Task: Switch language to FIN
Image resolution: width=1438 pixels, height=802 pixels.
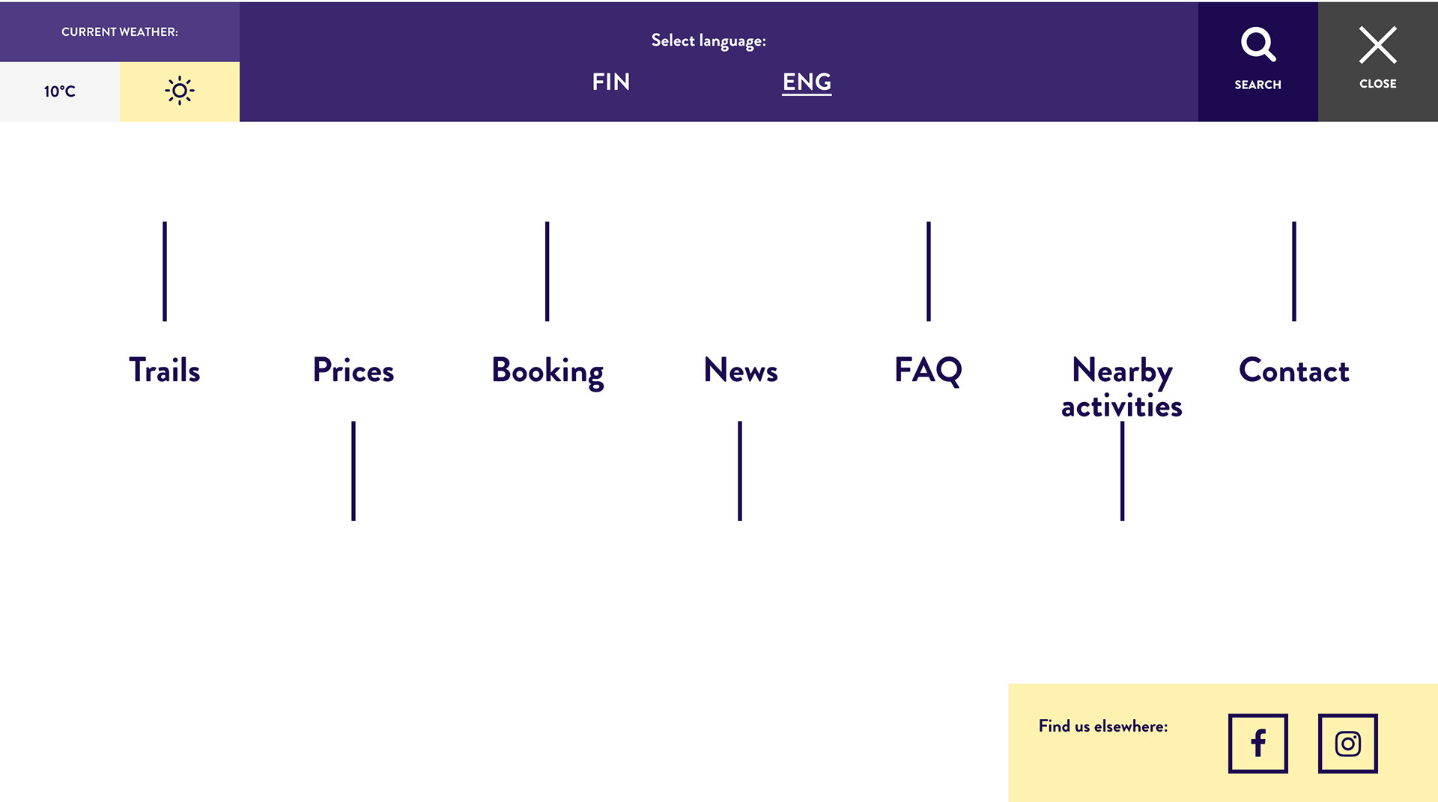Action: [x=610, y=82]
